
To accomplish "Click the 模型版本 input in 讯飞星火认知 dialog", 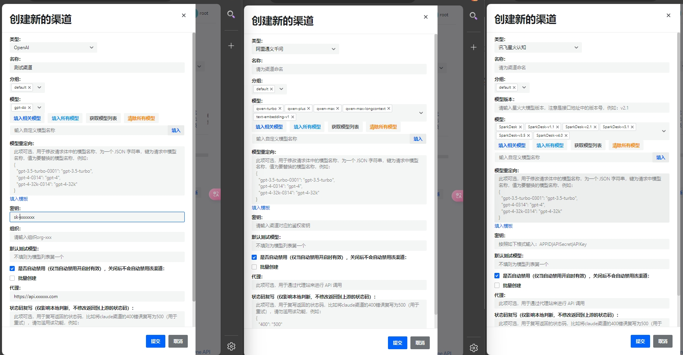I will tap(582, 108).
